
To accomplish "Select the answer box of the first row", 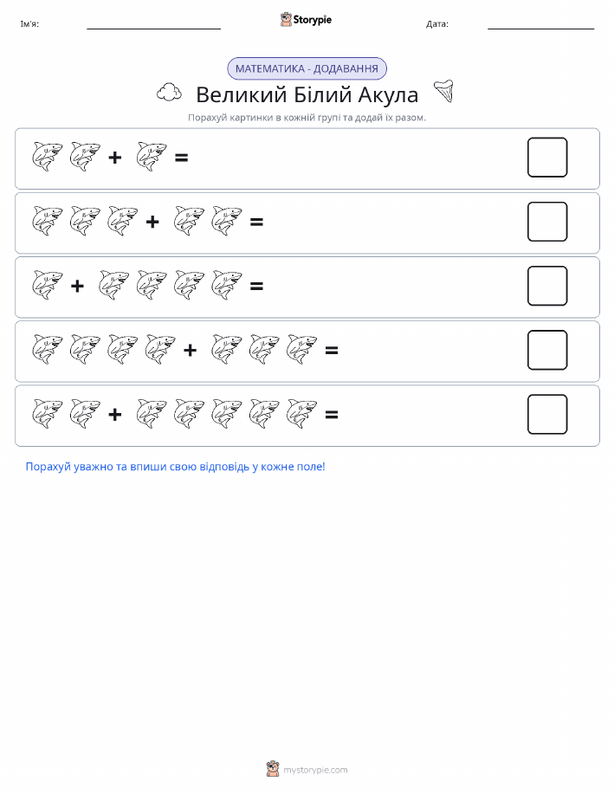I will point(547,158).
